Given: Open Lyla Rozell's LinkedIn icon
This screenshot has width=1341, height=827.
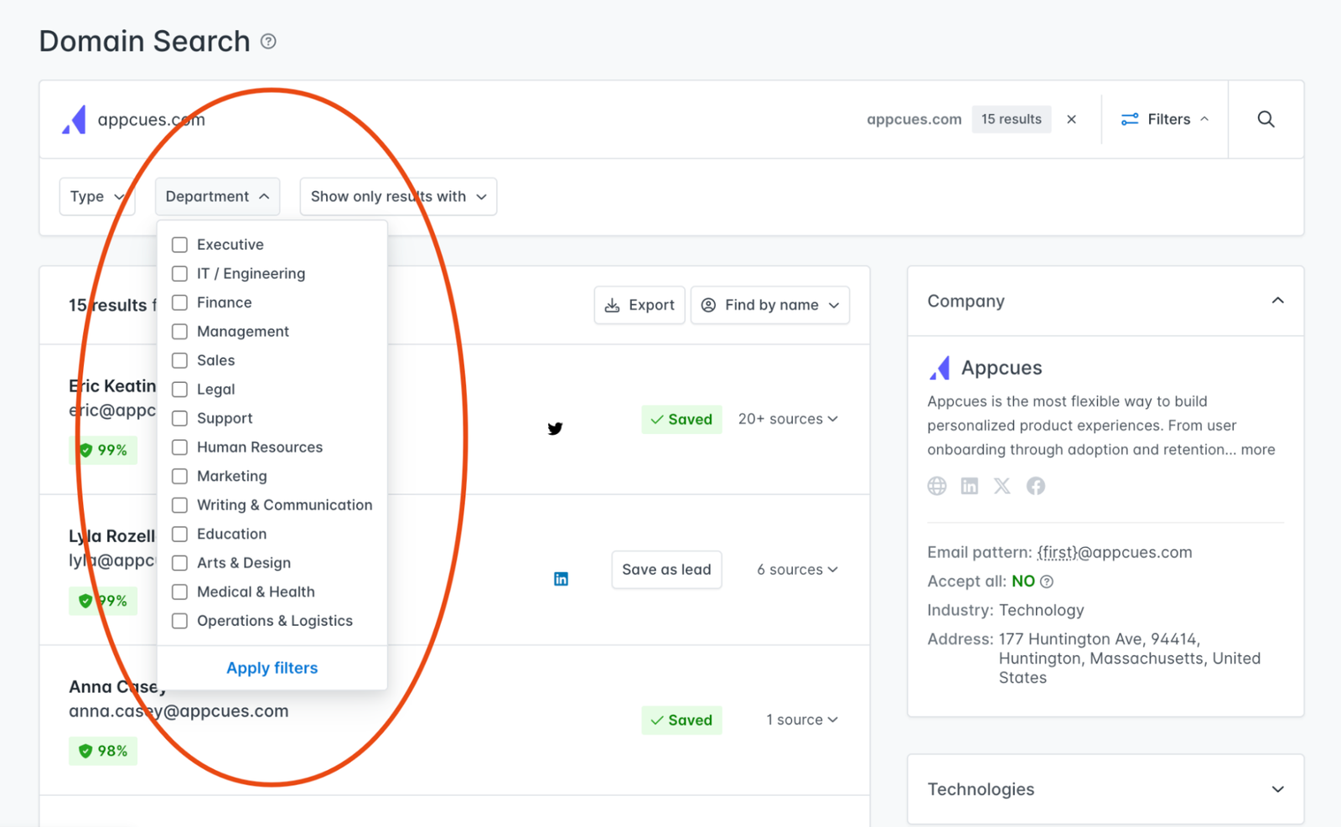Looking at the screenshot, I should pos(561,578).
